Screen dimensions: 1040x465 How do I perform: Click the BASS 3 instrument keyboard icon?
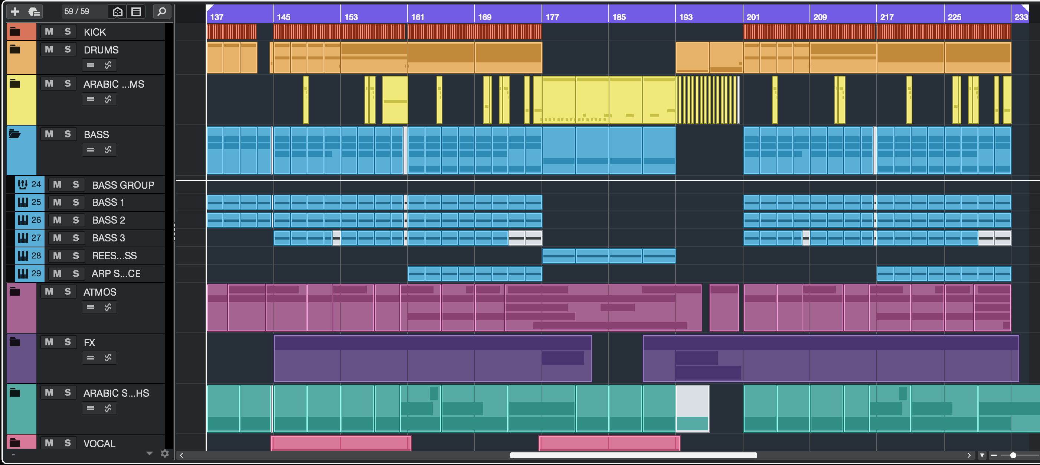[23, 238]
